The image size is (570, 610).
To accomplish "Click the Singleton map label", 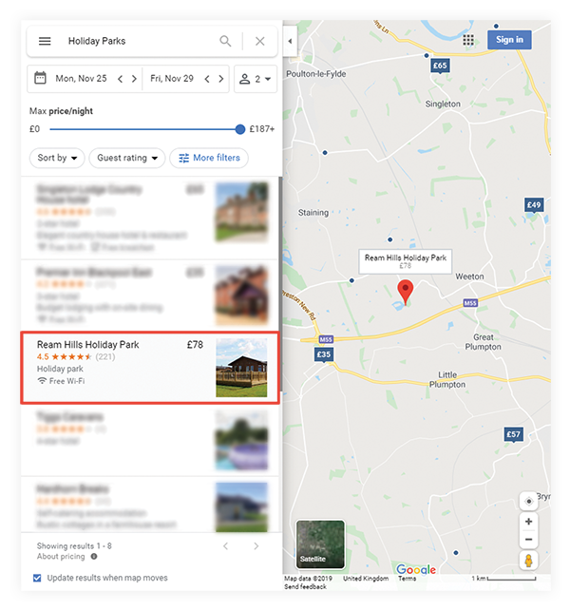I will pyautogui.click(x=443, y=104).
